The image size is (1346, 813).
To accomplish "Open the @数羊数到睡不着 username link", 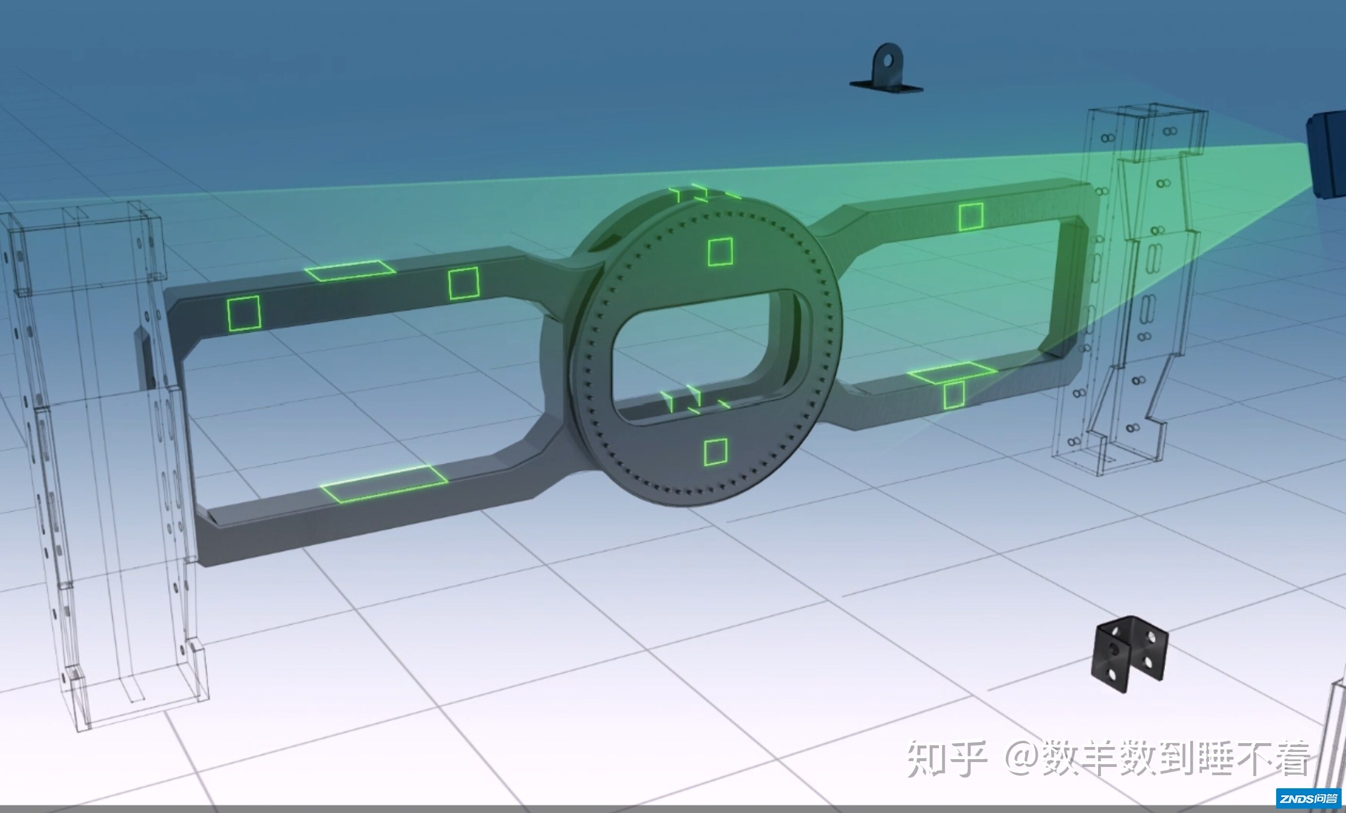I will (1158, 759).
